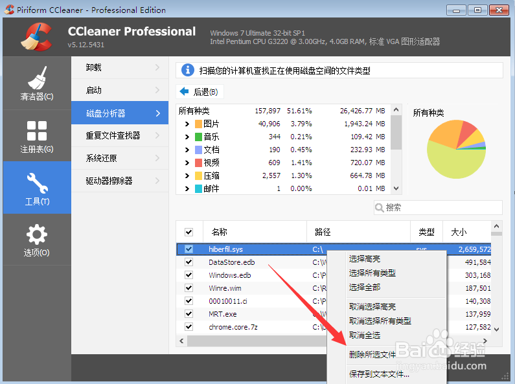Click the orange 图片 color swatch
Image resolution: width=515 pixels, height=384 pixels.
tap(198, 124)
